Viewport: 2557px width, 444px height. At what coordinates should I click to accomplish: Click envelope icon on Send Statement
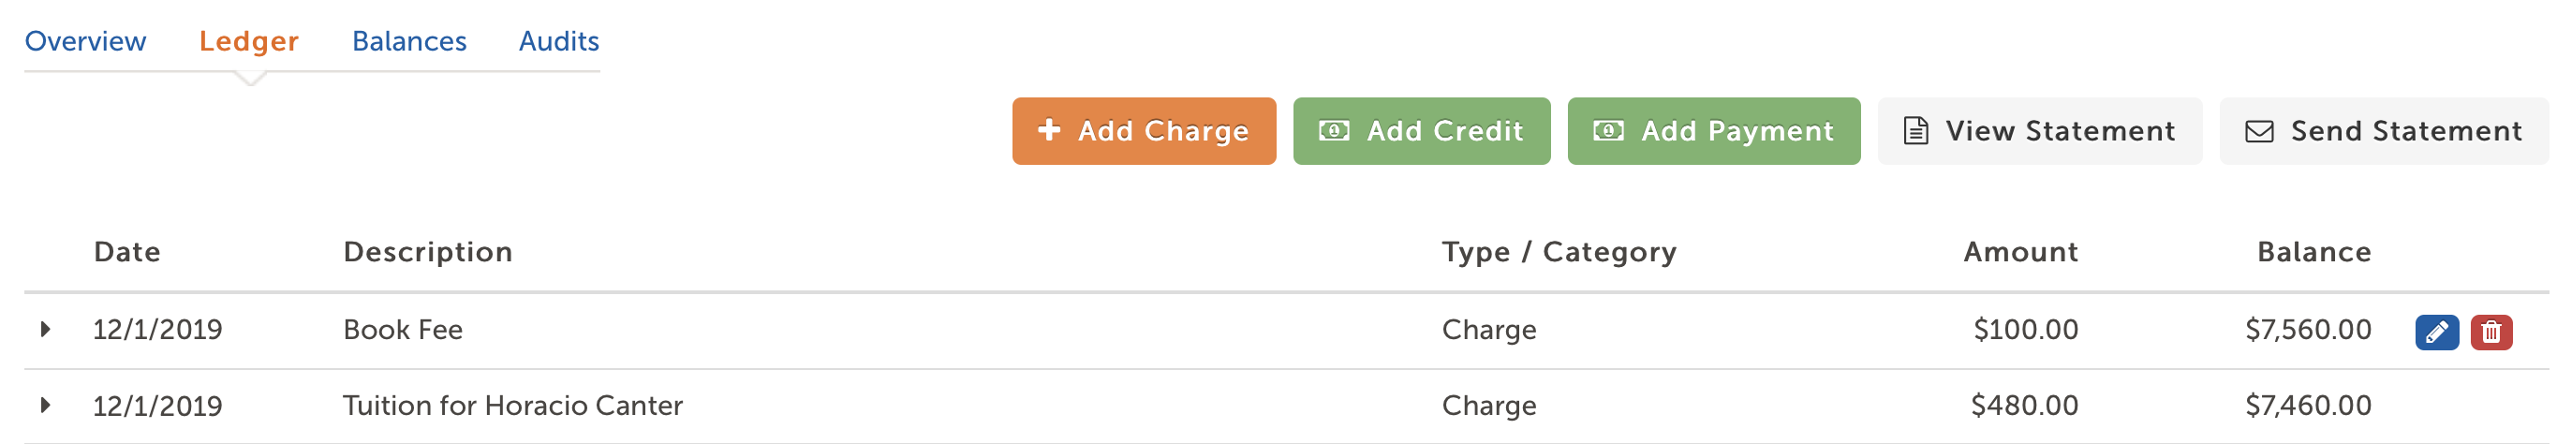coord(2259,131)
